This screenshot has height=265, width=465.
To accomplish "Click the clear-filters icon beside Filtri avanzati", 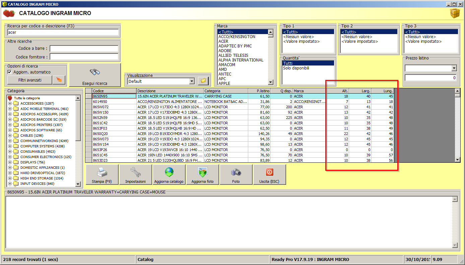I will click(x=59, y=80).
